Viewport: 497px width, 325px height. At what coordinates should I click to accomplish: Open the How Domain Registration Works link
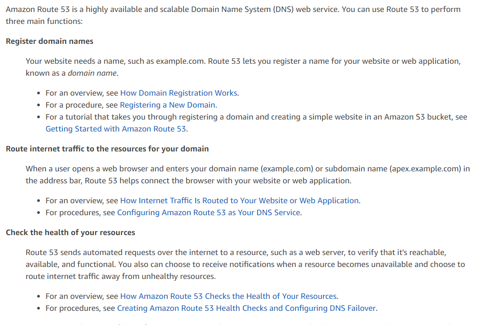[178, 93]
